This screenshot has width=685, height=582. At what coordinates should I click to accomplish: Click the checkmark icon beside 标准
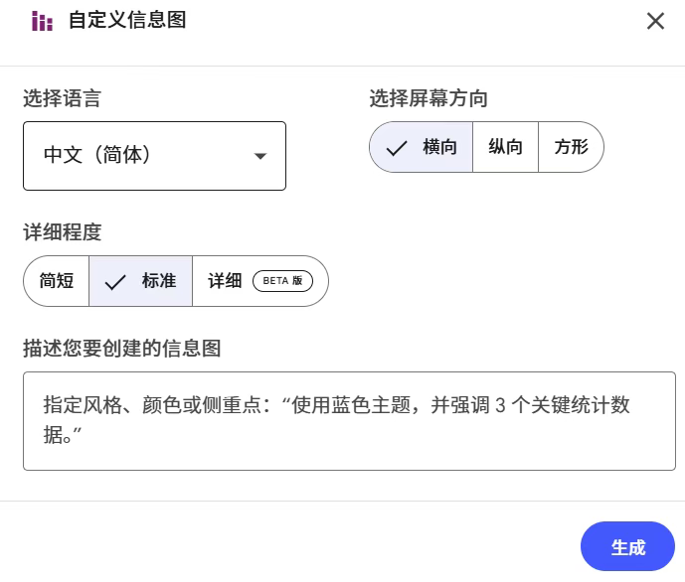click(115, 282)
